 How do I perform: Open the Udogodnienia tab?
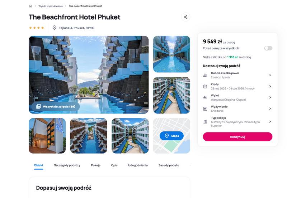pyautogui.click(x=138, y=165)
